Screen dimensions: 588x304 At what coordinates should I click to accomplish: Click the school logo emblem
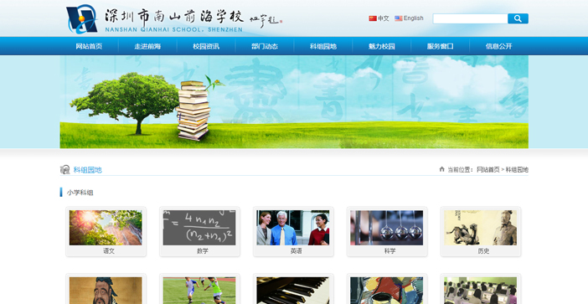[82, 18]
